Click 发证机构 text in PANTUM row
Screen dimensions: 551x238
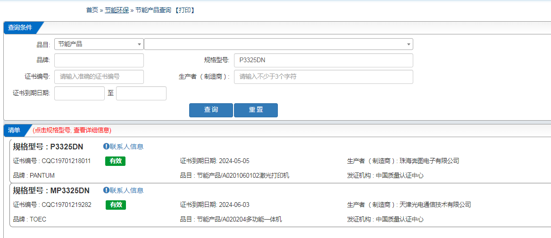(x=385, y=175)
